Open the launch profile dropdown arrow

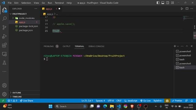point(178,46)
